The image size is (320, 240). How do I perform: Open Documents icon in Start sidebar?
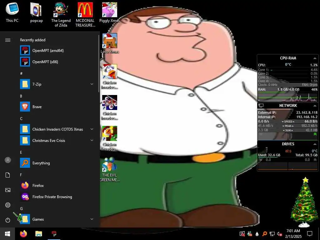point(8,175)
